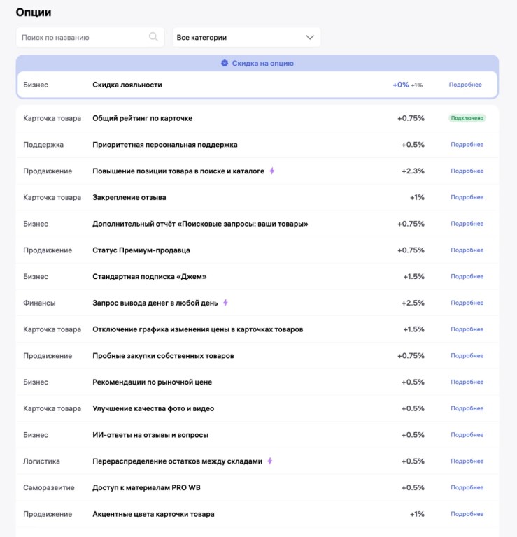
Task: Click the search magnifier icon
Action: (153, 36)
